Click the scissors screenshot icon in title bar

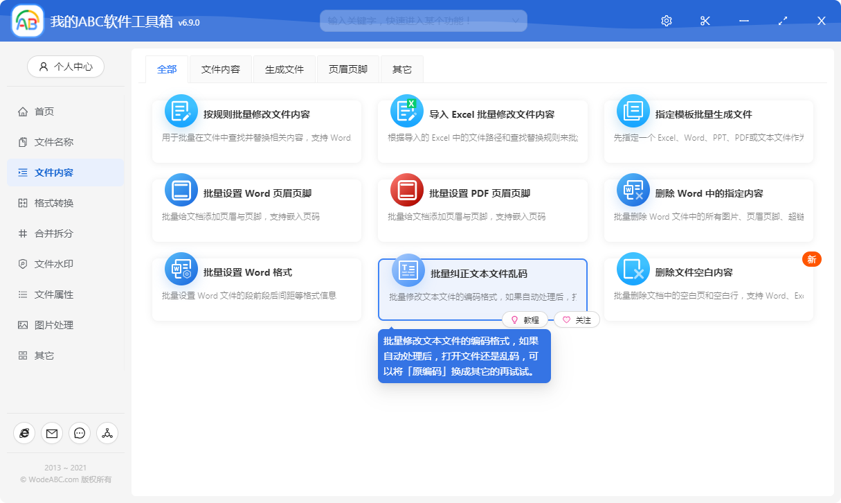tap(705, 20)
